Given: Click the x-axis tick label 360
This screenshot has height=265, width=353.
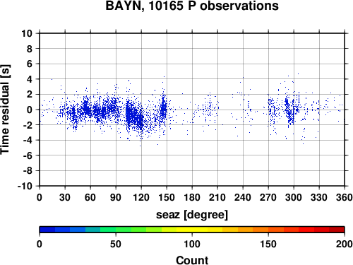Looking at the screenshot, I should 345,197.
